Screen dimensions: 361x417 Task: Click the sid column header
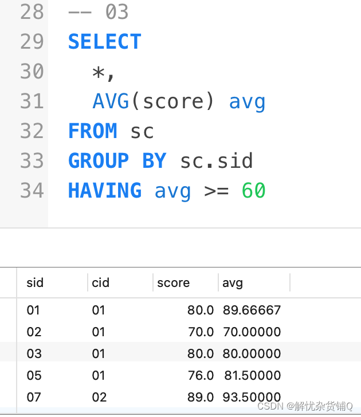click(x=35, y=282)
